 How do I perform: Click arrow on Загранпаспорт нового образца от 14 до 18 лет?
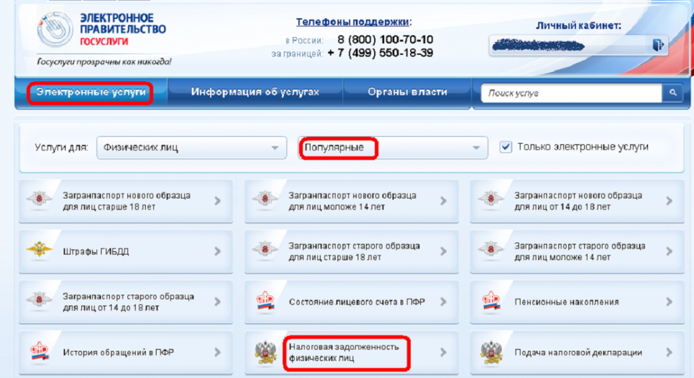tap(669, 201)
